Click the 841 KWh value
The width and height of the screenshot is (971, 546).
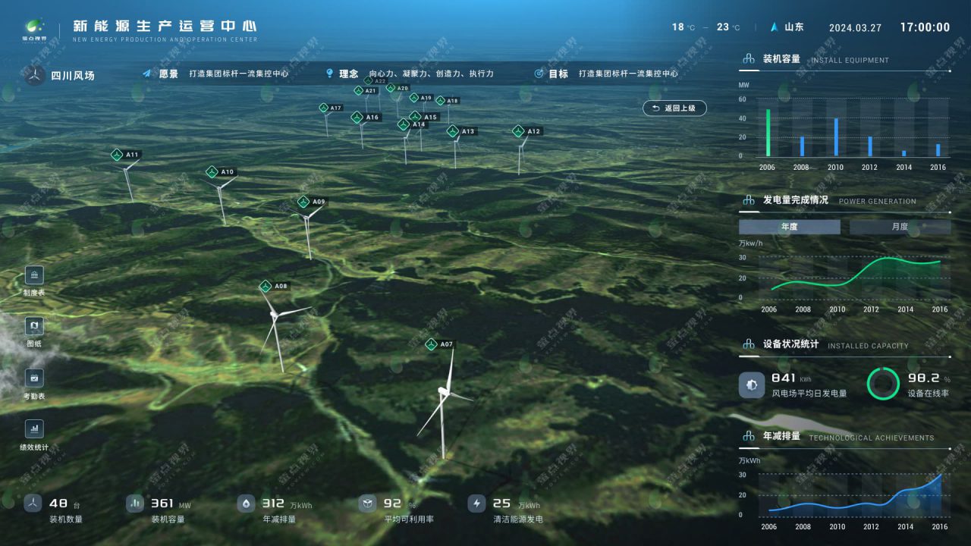pyautogui.click(x=791, y=378)
